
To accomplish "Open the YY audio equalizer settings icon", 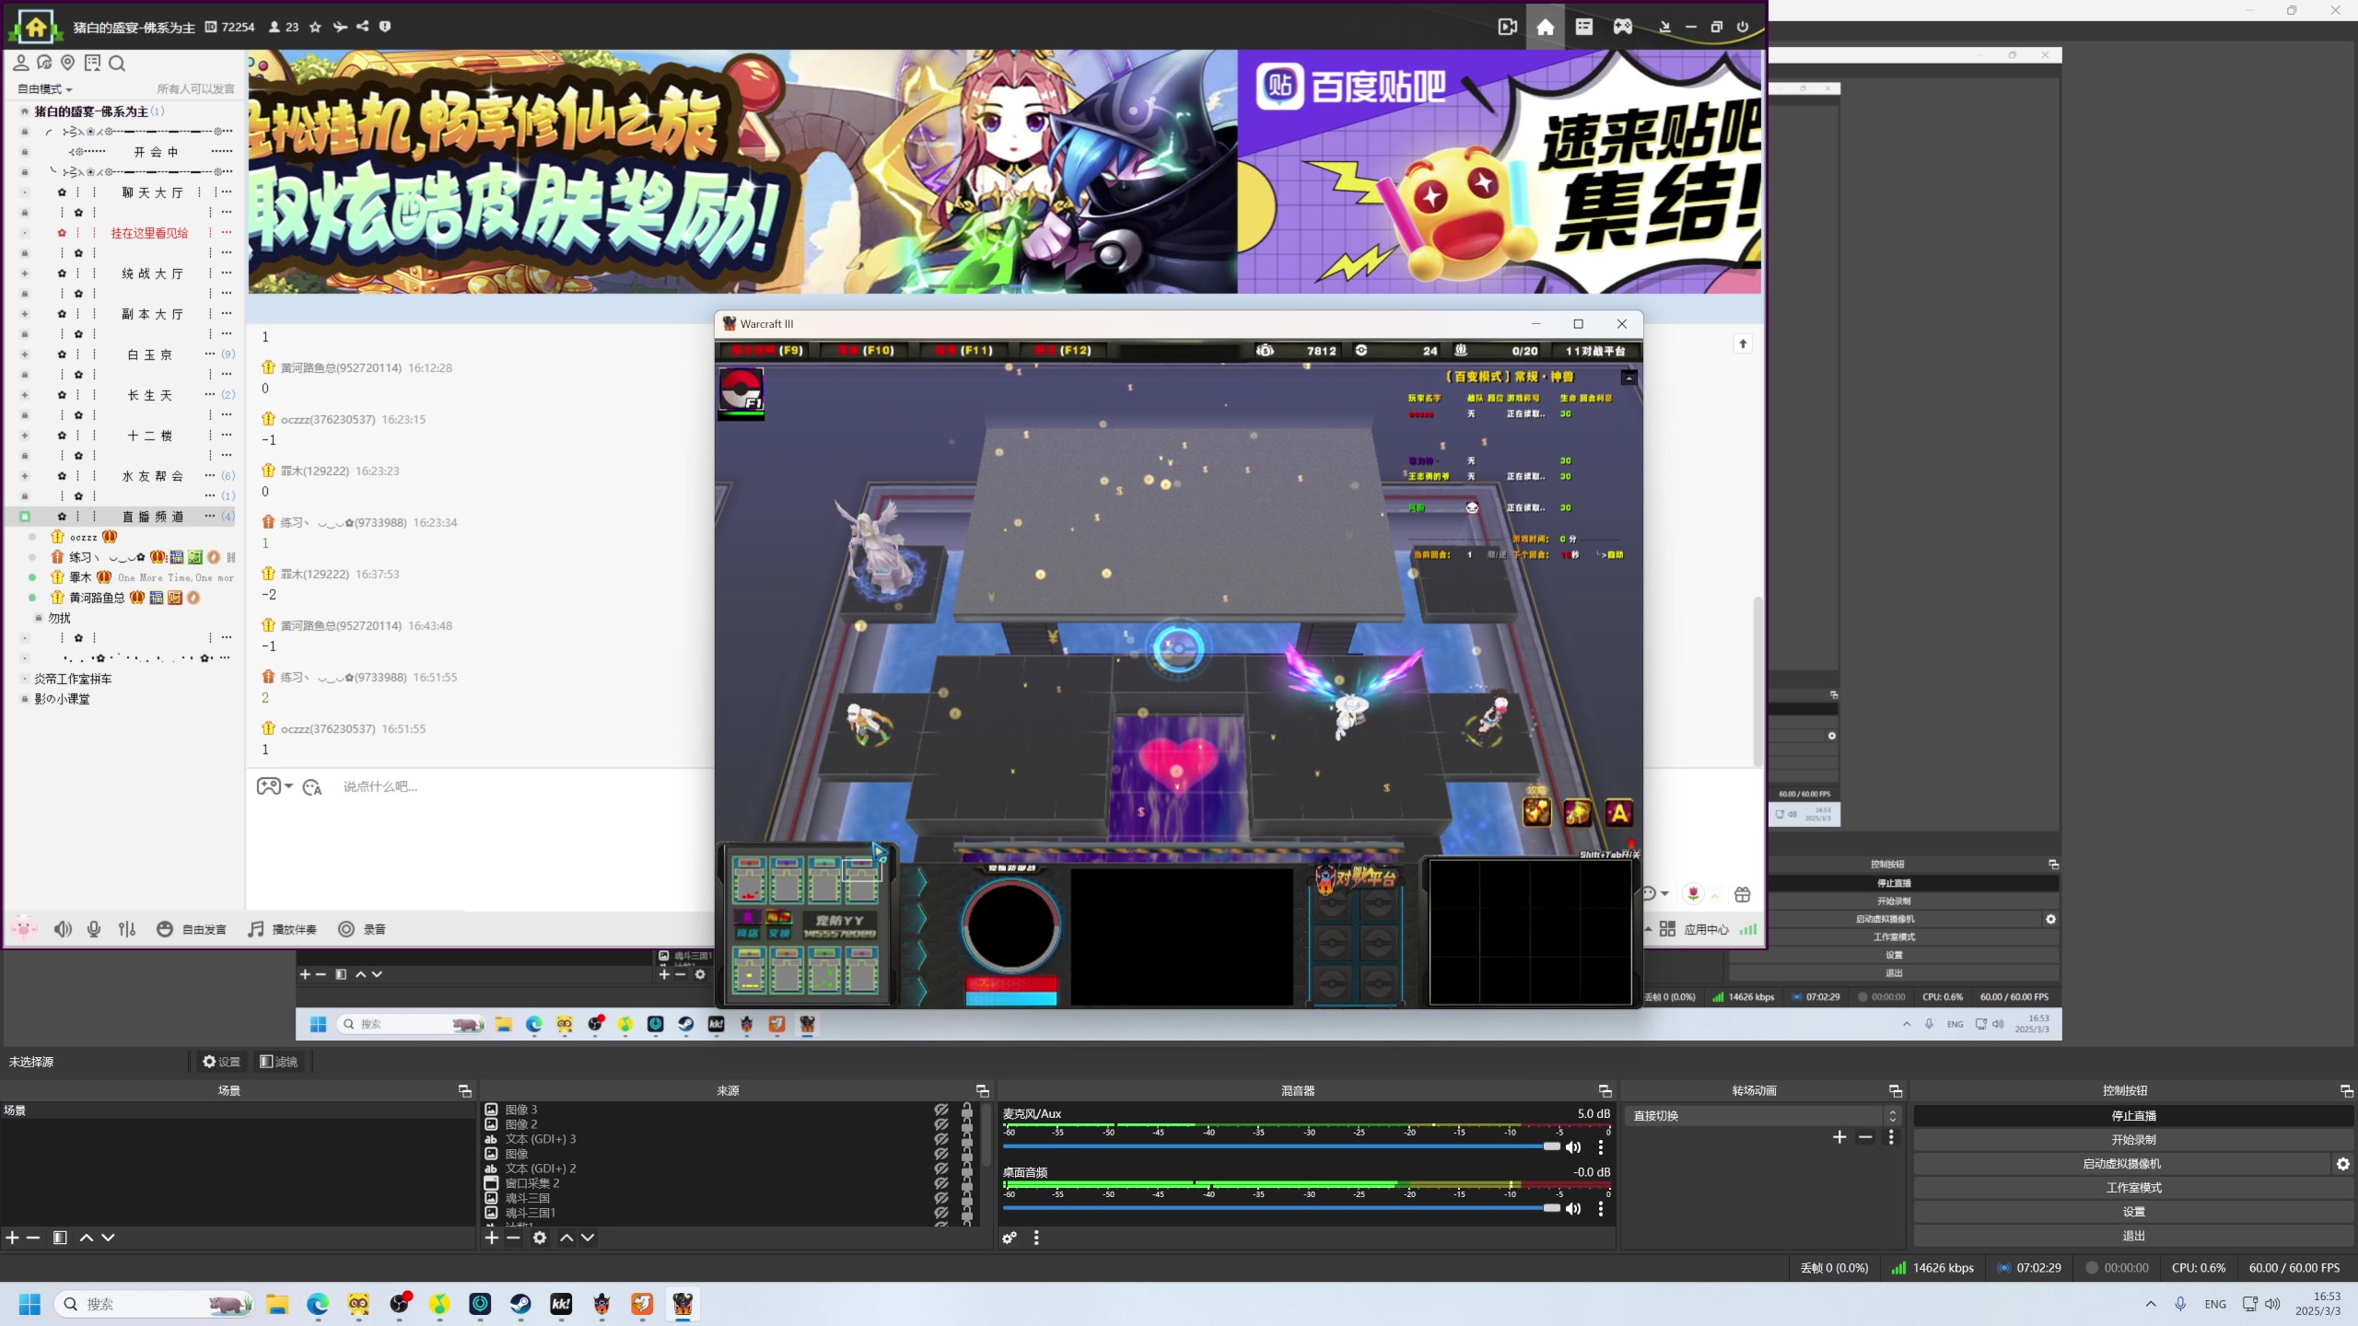I will pos(127,929).
